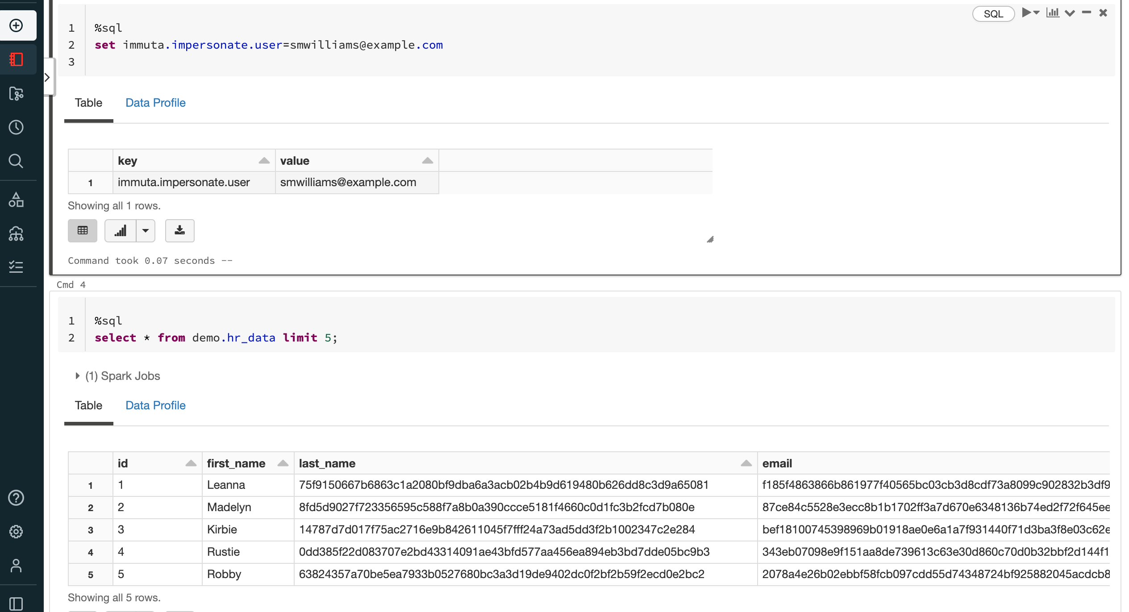Click the first_name cell Madelyn

(x=248, y=508)
